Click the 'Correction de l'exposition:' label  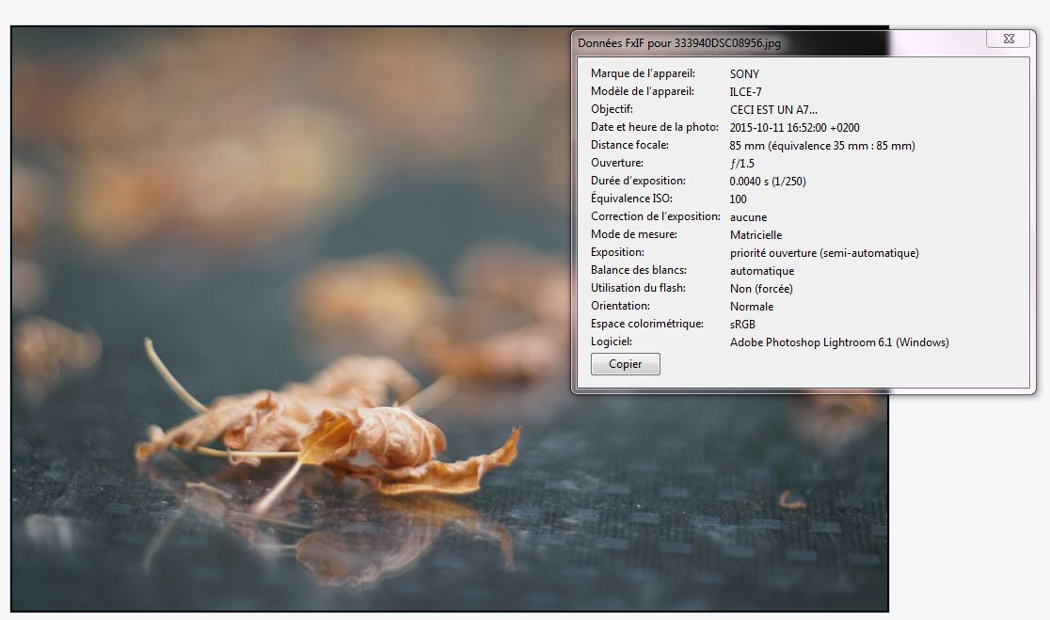pos(656,216)
